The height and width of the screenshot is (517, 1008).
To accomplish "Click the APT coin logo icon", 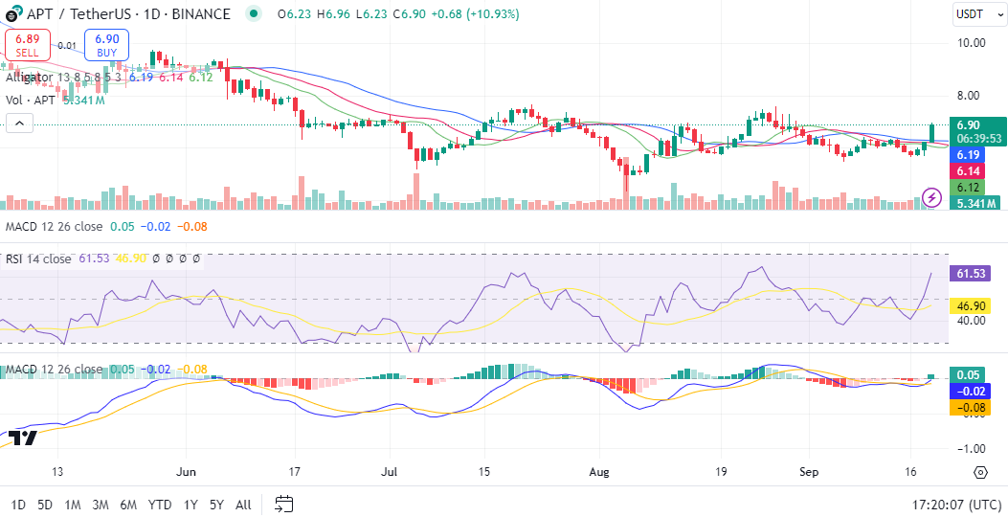I will pos(11,13).
